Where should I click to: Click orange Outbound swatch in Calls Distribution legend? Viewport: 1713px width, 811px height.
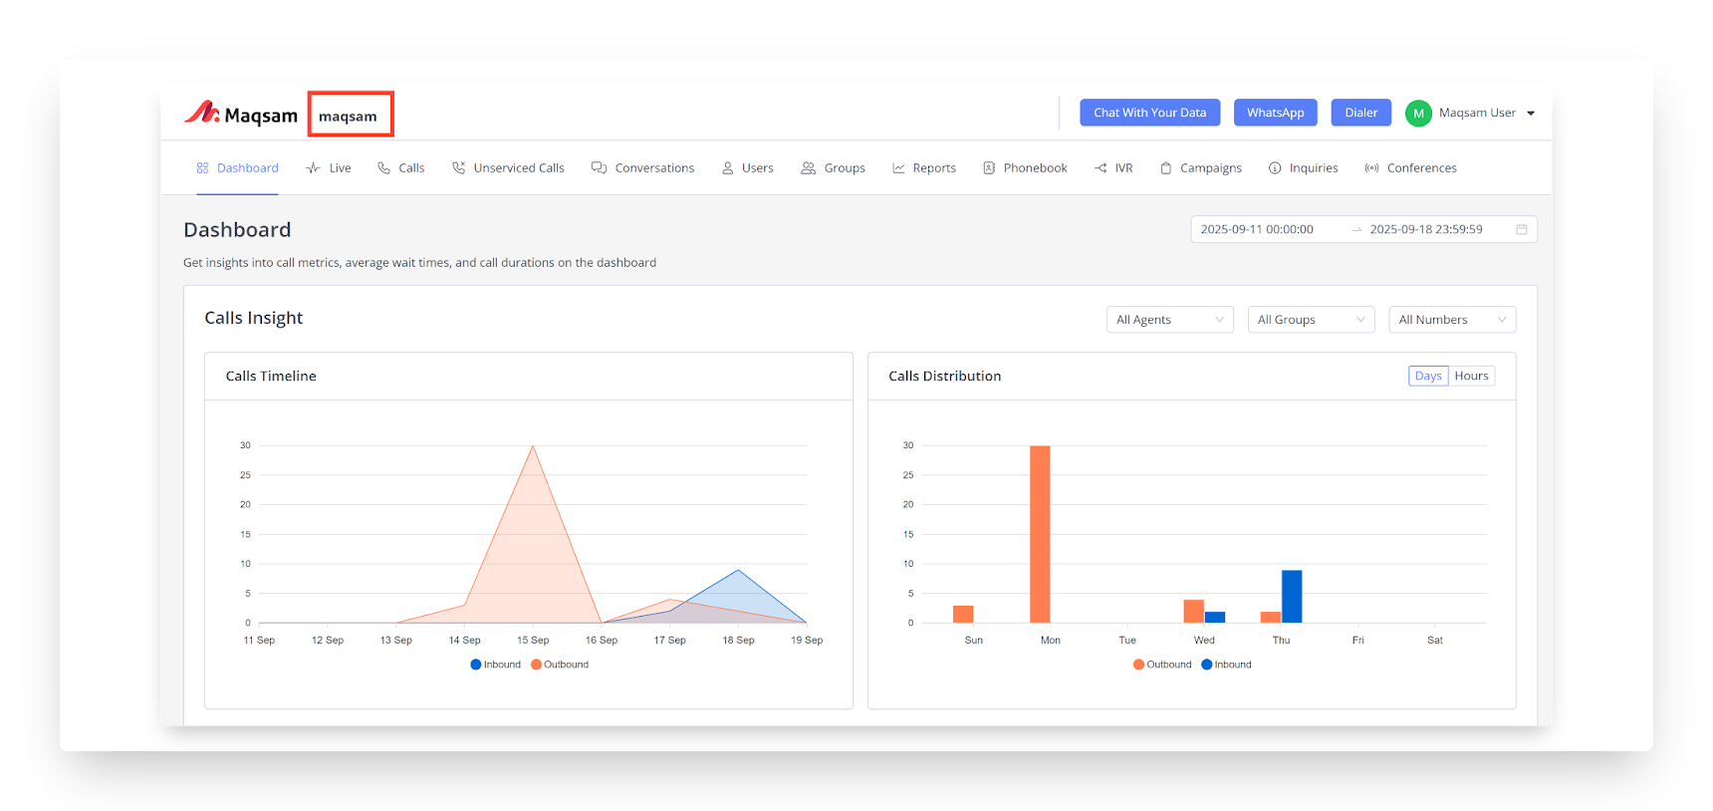pos(1138,665)
